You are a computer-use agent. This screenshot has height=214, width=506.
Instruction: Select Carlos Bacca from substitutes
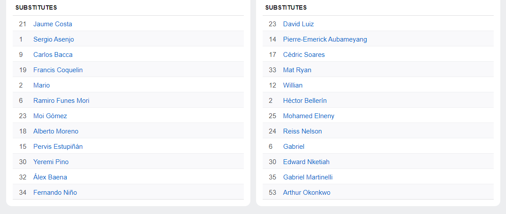(x=53, y=55)
